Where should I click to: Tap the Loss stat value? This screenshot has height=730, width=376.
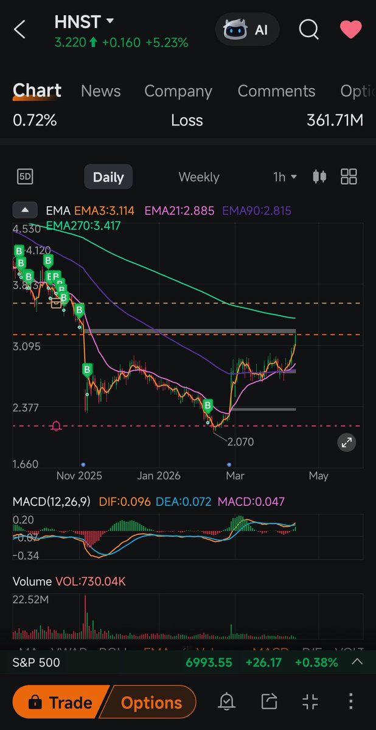coord(187,120)
